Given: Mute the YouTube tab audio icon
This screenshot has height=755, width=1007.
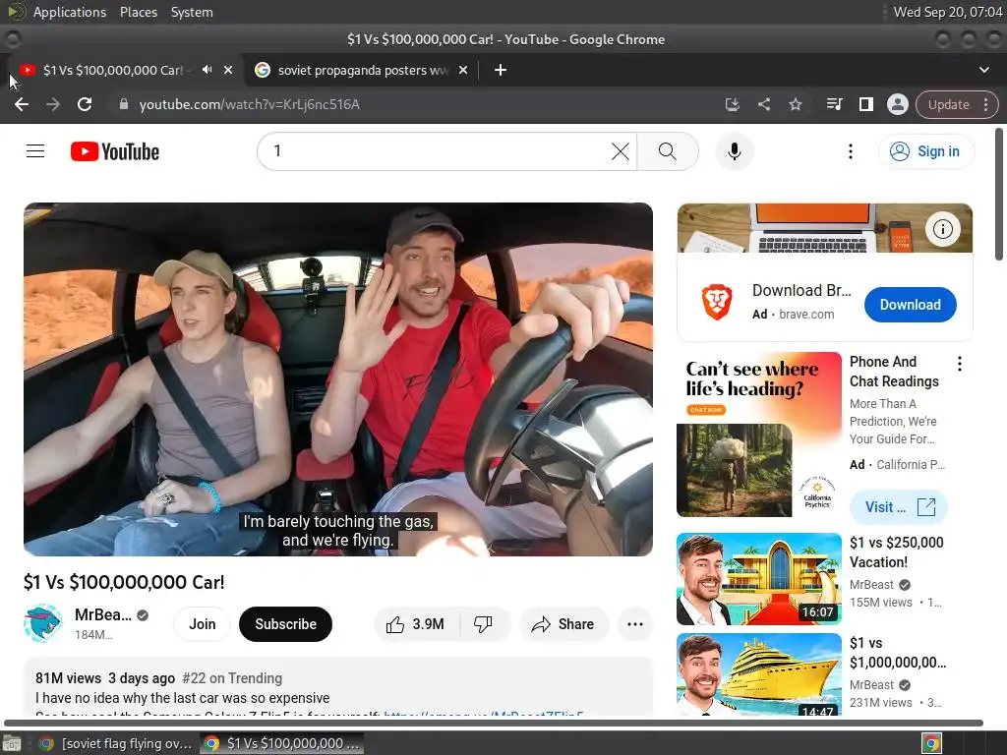Looking at the screenshot, I should 207,70.
